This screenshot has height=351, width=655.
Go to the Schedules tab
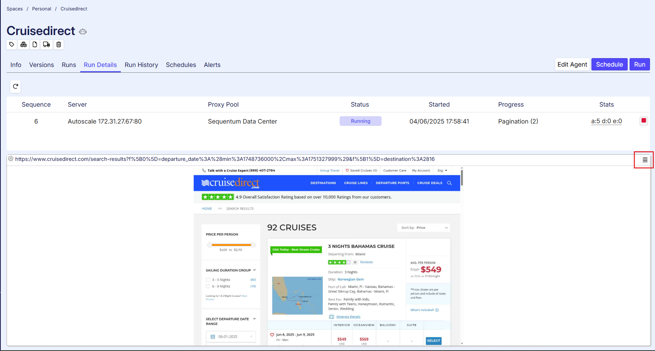[x=181, y=65]
